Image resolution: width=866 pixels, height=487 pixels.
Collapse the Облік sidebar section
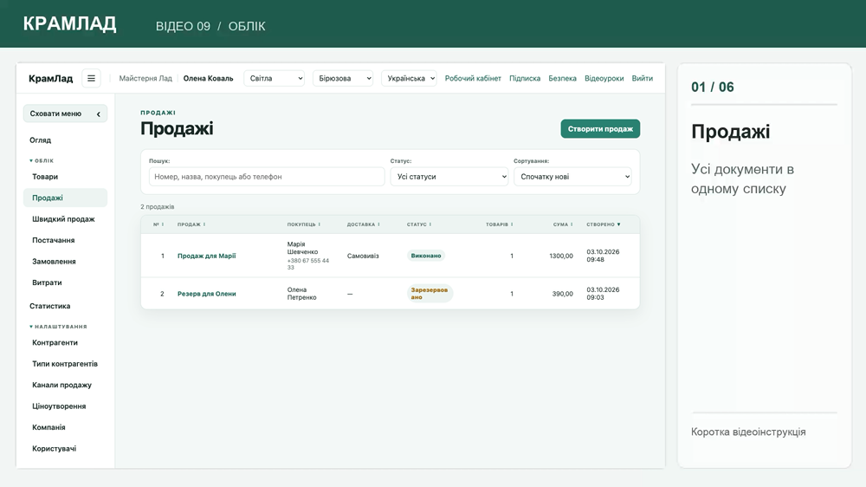42,161
